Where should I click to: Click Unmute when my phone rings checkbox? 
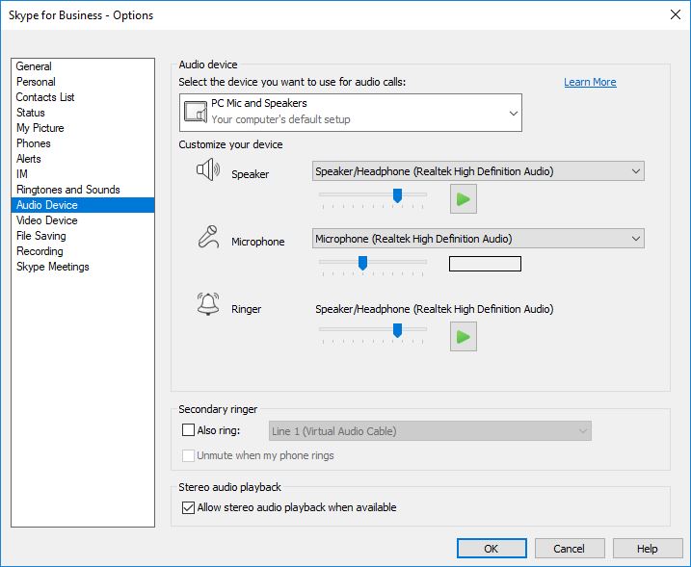click(x=188, y=455)
